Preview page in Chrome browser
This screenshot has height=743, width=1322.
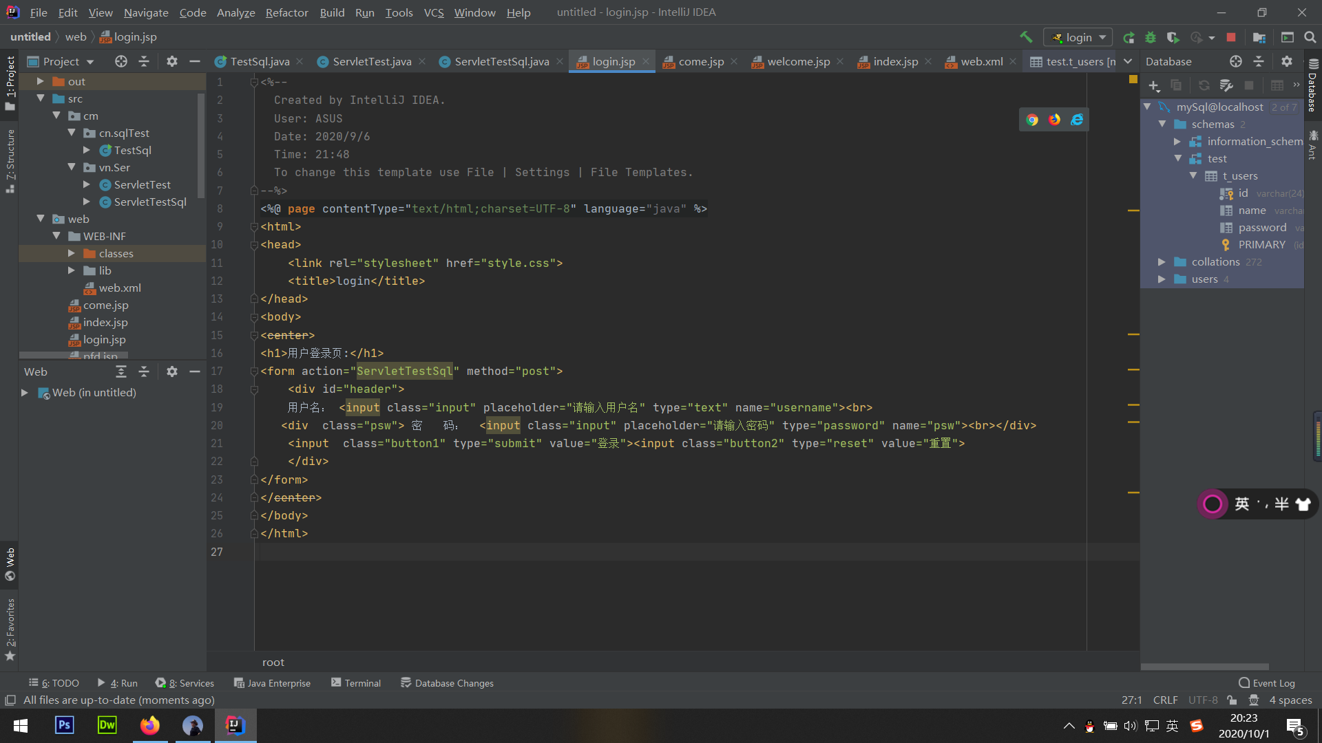click(1032, 120)
